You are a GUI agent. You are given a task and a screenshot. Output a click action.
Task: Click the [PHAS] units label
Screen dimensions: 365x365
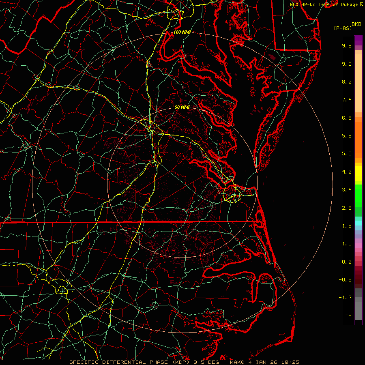point(343,28)
